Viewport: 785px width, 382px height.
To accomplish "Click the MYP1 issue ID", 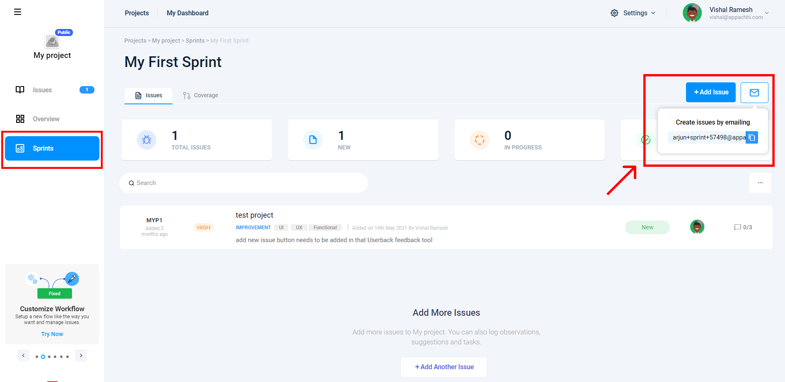I will tap(154, 220).
